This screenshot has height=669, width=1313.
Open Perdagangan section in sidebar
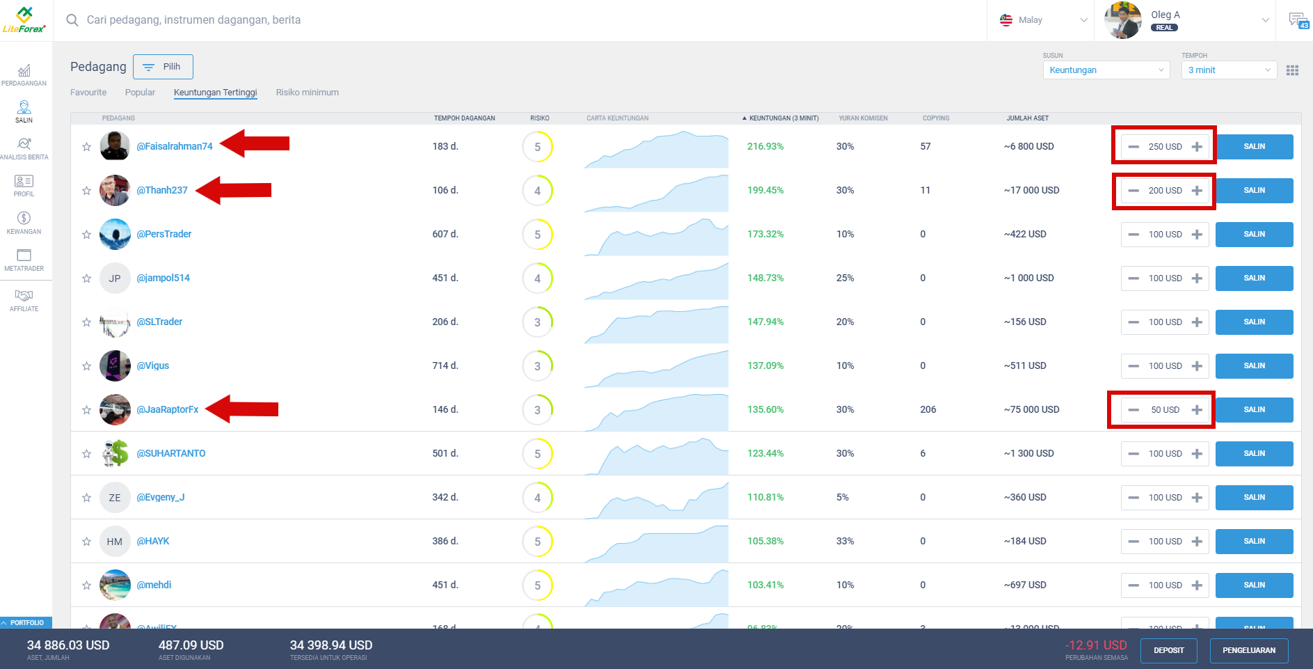click(24, 75)
